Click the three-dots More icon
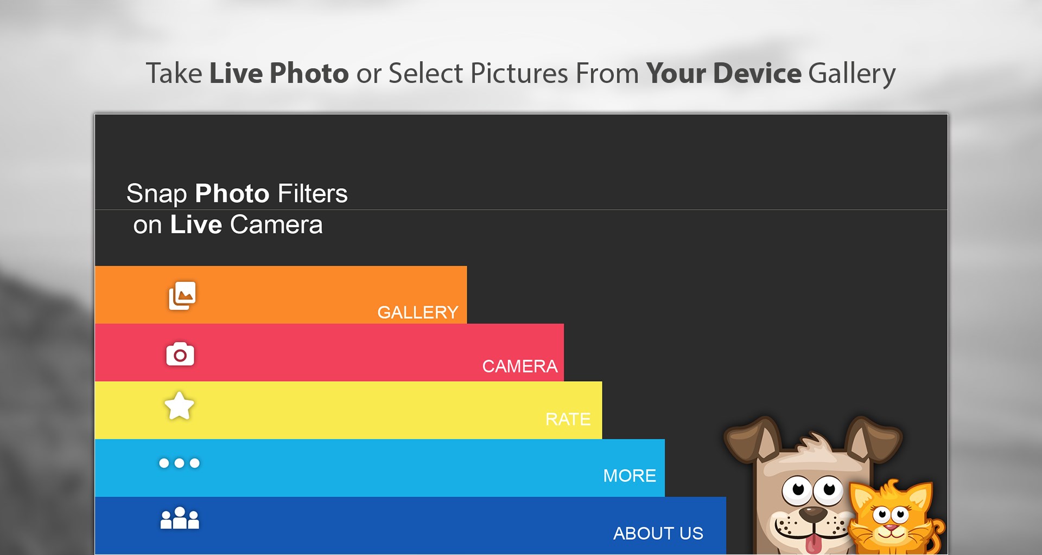This screenshot has width=1042, height=555. (x=179, y=463)
